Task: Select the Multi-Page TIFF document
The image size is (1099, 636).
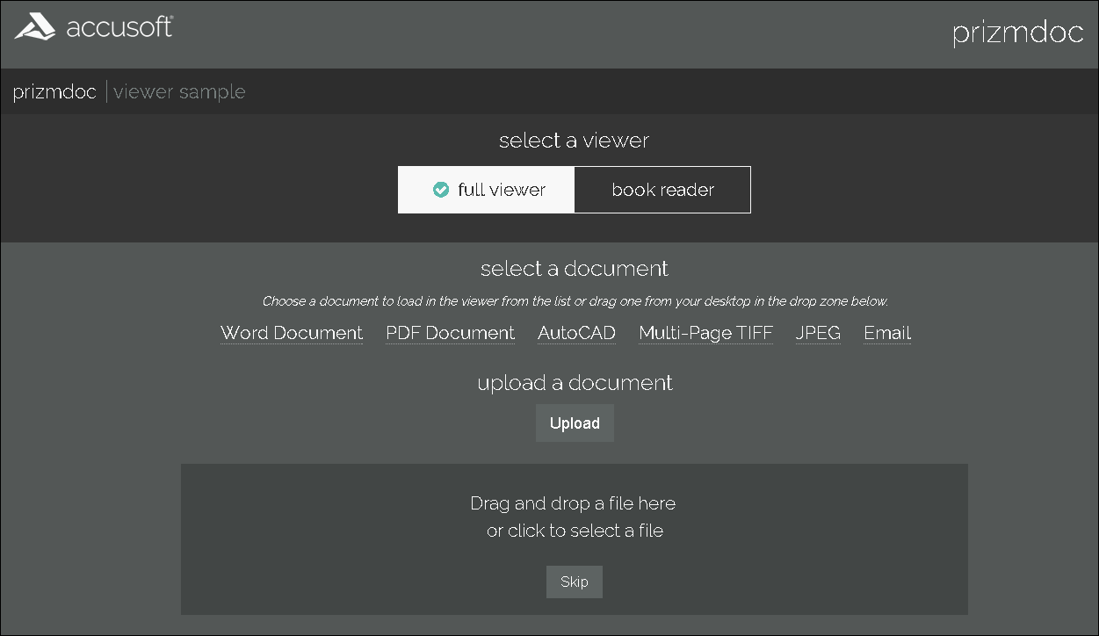Action: [705, 333]
